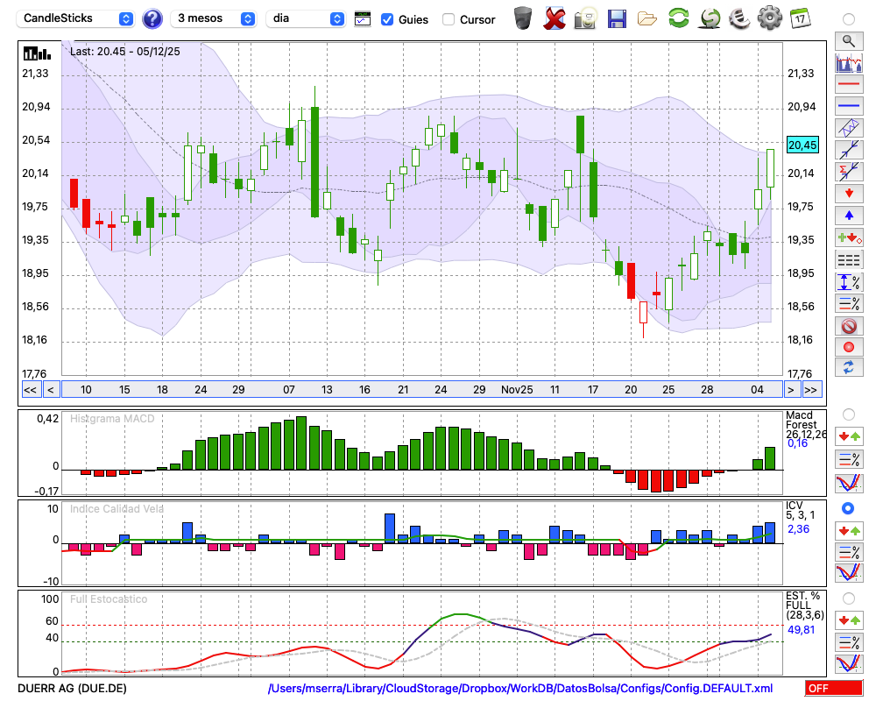Click the green refresh arrows icon
876x701 pixels.
678,18
